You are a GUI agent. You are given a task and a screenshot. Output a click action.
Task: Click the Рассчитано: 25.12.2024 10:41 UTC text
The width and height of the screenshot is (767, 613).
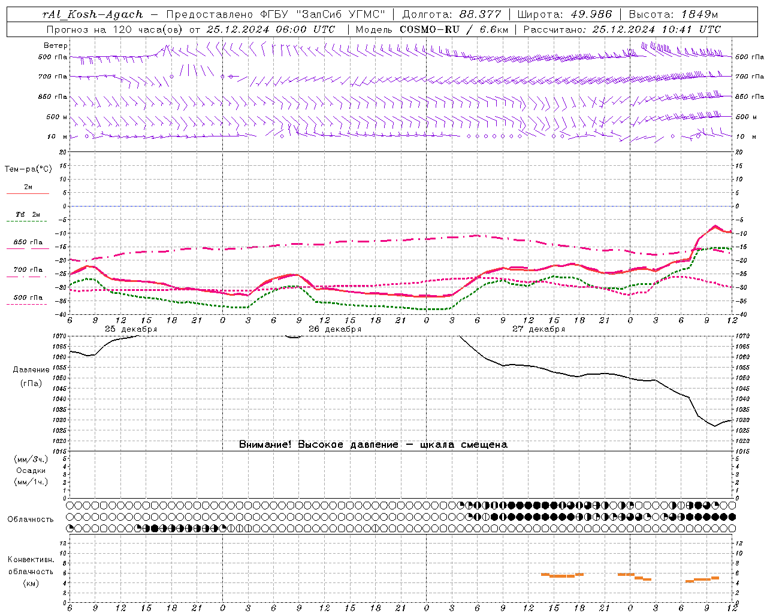(622, 29)
